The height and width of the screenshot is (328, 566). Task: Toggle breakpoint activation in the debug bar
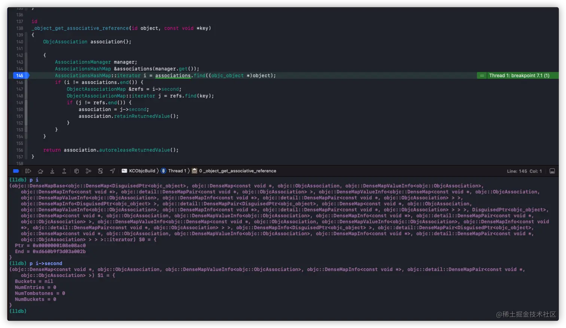tap(16, 171)
